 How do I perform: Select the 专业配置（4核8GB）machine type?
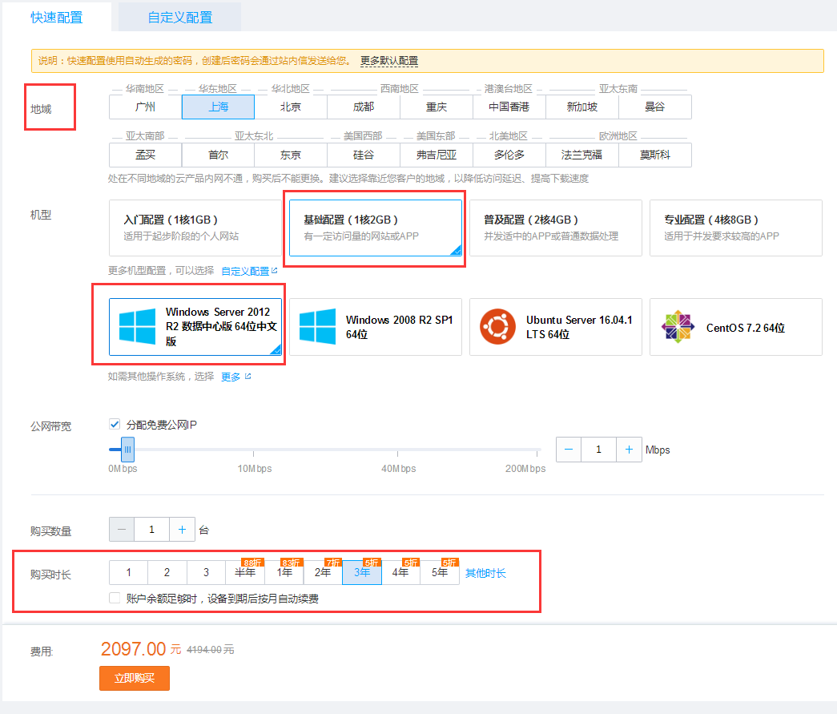point(735,228)
